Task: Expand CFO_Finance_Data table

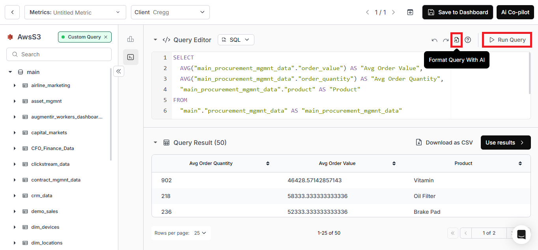Action: point(15,148)
